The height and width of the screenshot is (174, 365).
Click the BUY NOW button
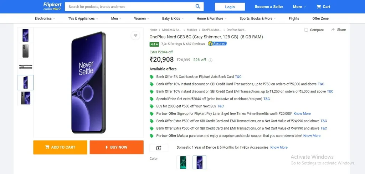click(117, 147)
